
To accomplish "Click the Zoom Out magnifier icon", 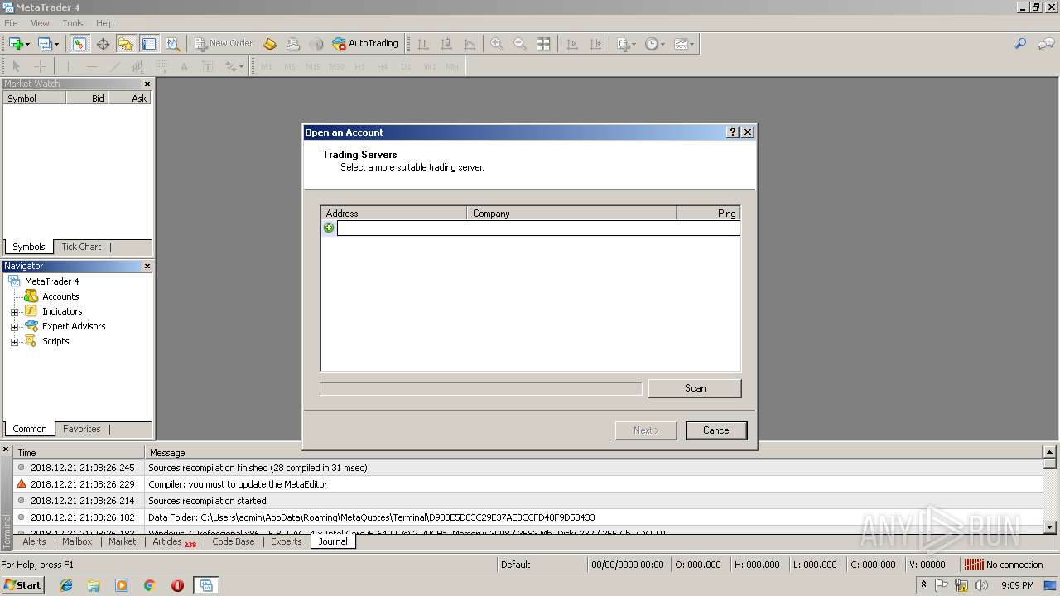I will (x=520, y=44).
